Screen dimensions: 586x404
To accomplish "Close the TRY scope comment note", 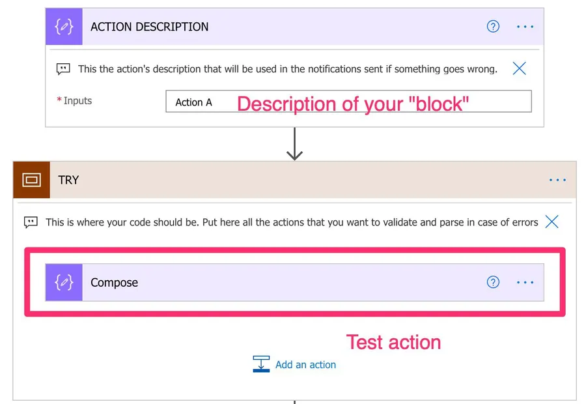I will click(551, 222).
